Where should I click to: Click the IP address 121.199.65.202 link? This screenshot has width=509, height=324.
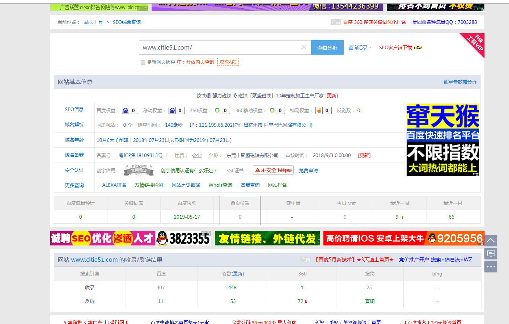click(x=251, y=125)
